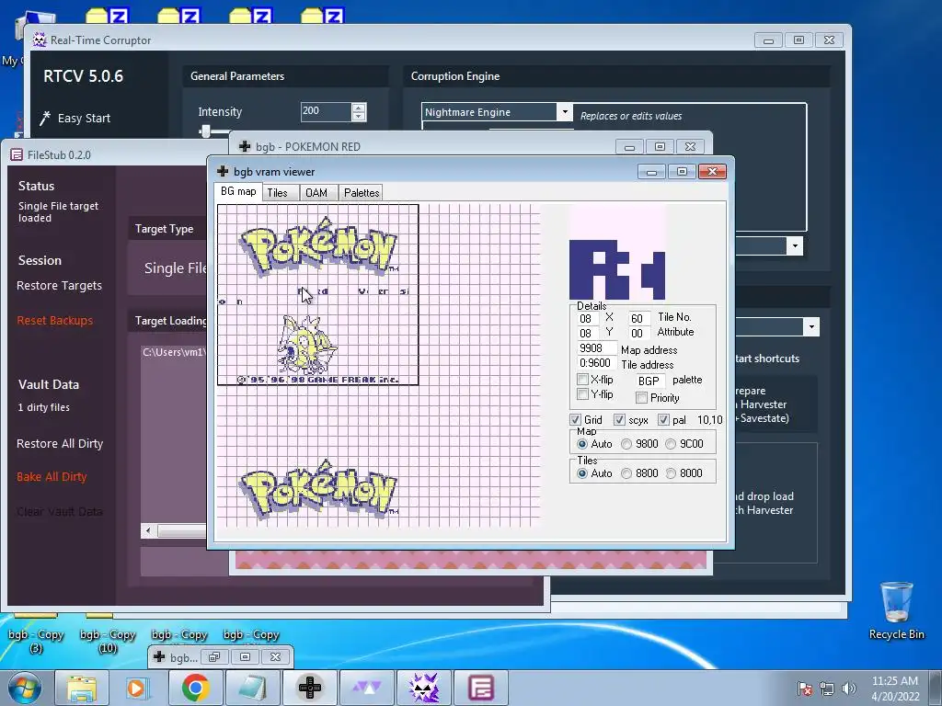Screen dimensions: 942x706
Task: Switch to bgb emulator taskbar icon
Action: coord(309,688)
